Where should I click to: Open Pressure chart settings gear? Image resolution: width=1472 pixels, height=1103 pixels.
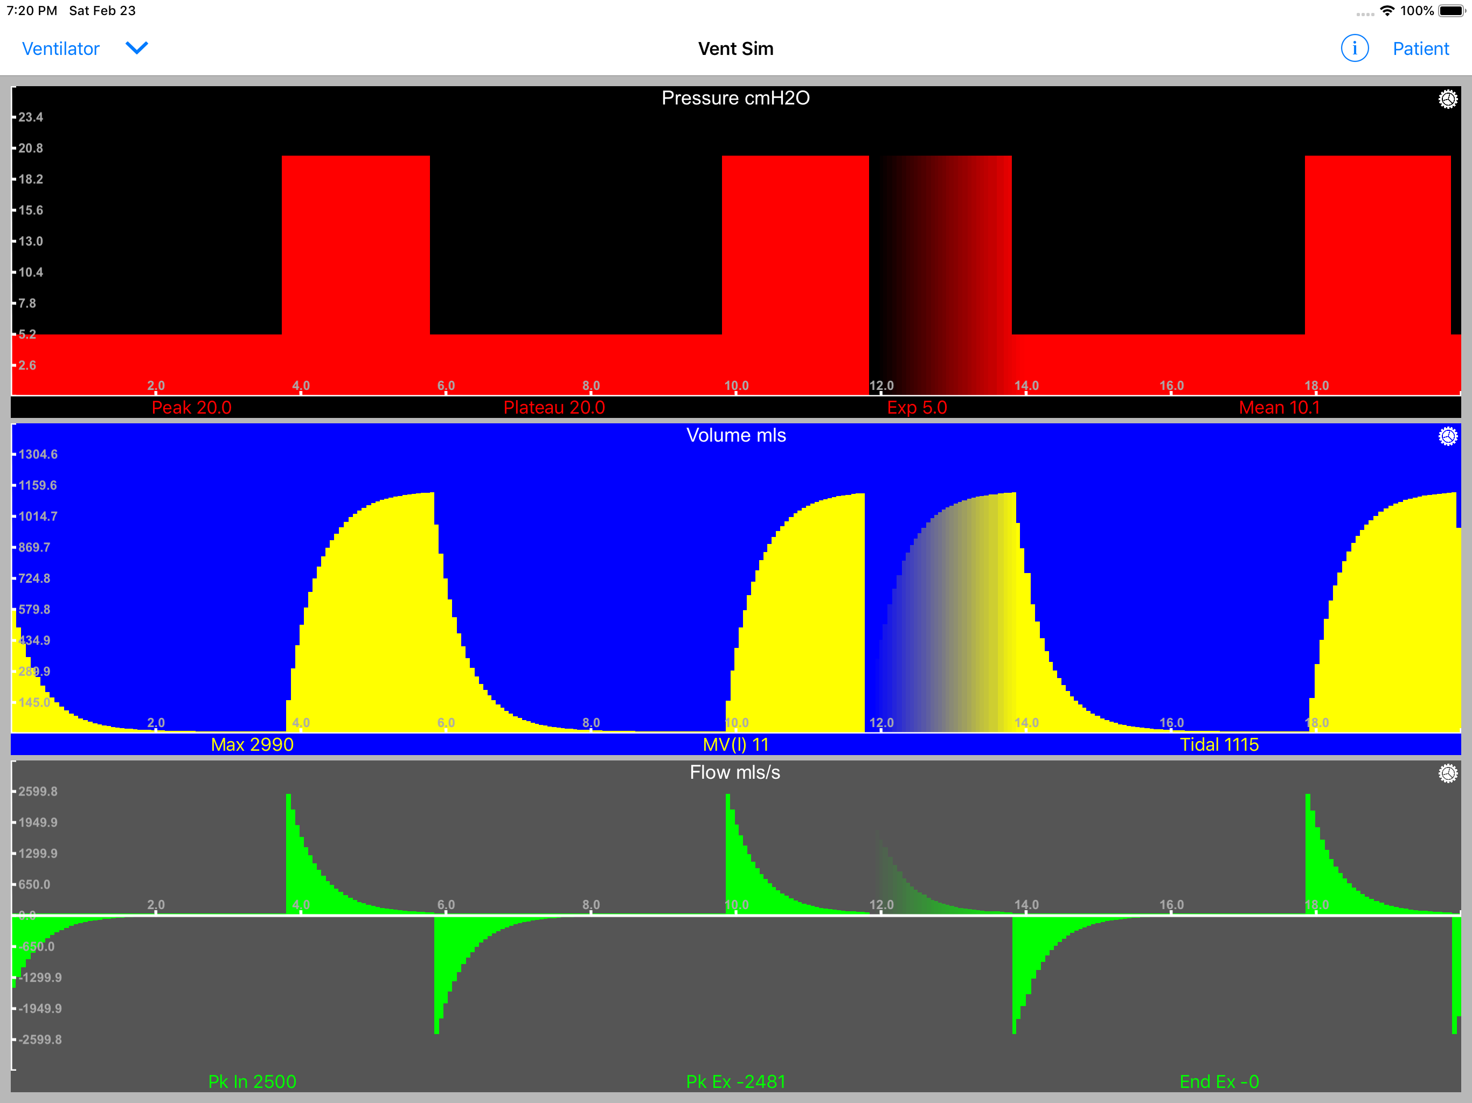click(1447, 99)
